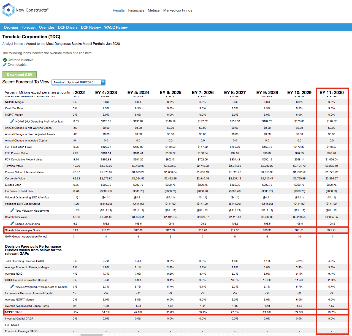Click the $1,095.04 cumulative present value cell
352x336 pixels.
332,159
